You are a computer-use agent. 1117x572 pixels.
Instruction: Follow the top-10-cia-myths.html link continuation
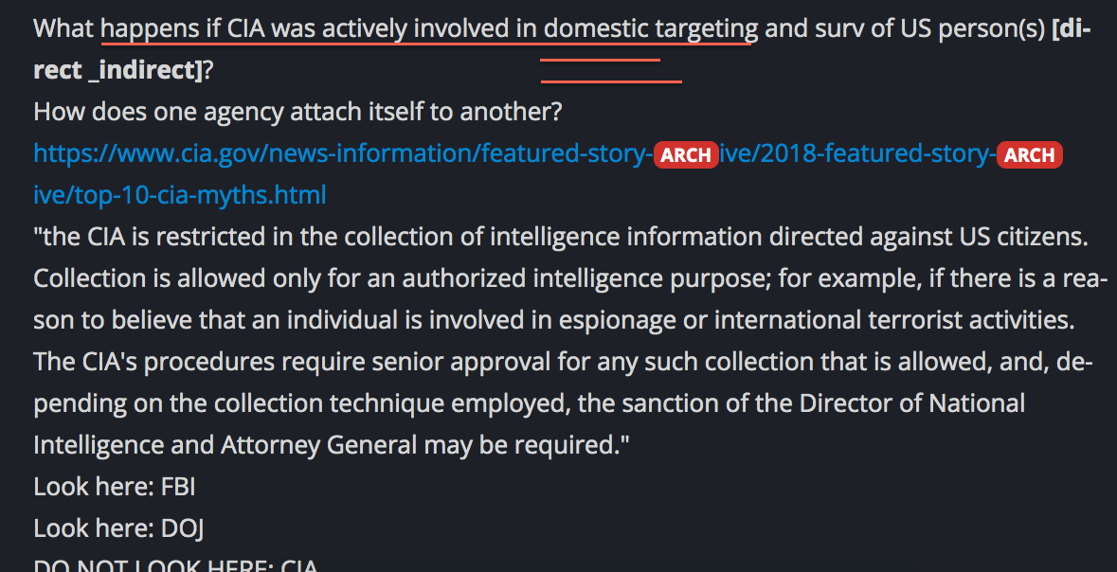[x=179, y=195]
